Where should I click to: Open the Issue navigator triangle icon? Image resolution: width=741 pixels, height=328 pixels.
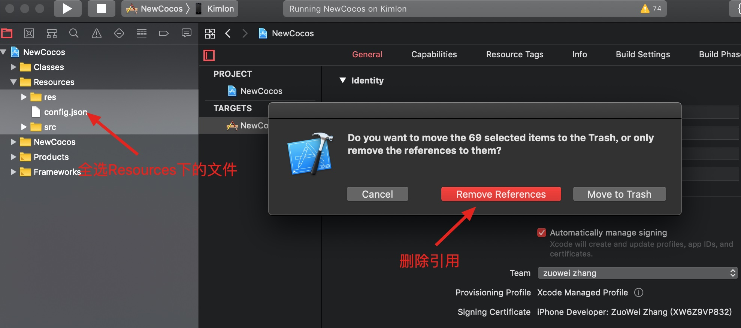pyautogui.click(x=97, y=33)
